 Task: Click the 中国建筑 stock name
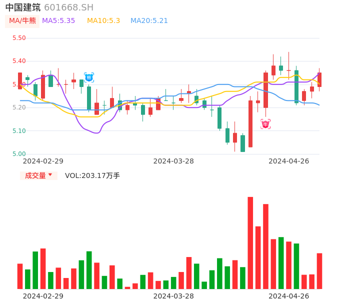[23, 7]
